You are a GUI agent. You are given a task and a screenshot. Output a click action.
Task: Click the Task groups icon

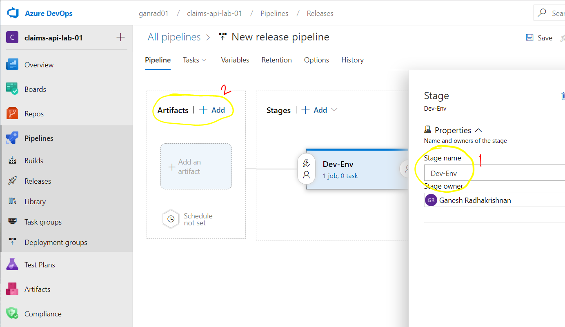pyautogui.click(x=12, y=222)
